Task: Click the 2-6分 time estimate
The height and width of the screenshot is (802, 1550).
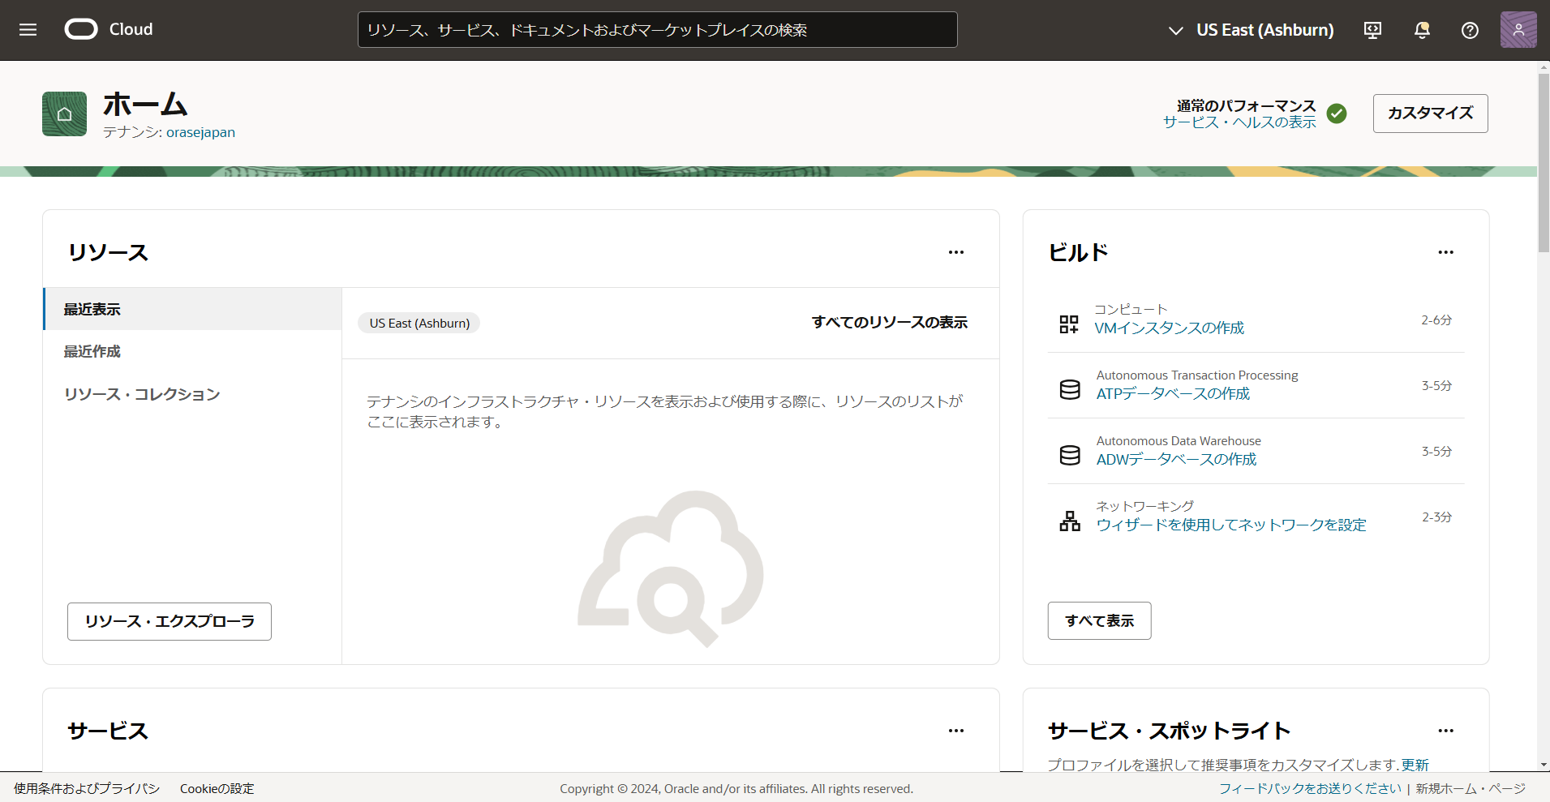Action: [1436, 320]
